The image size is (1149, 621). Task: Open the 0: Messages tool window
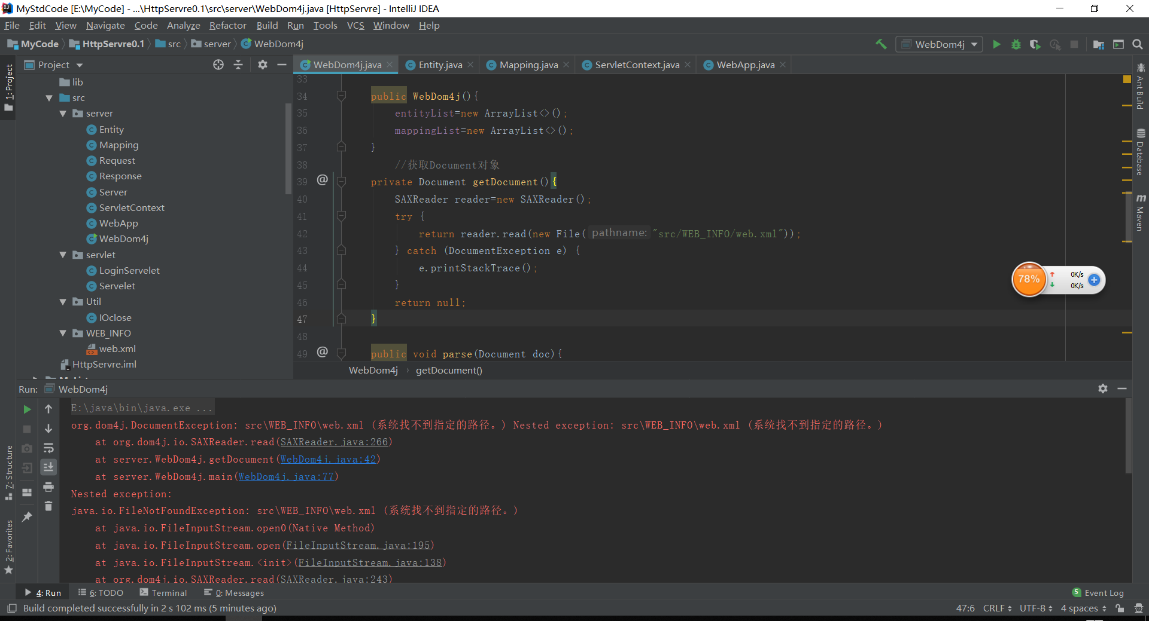click(x=234, y=593)
